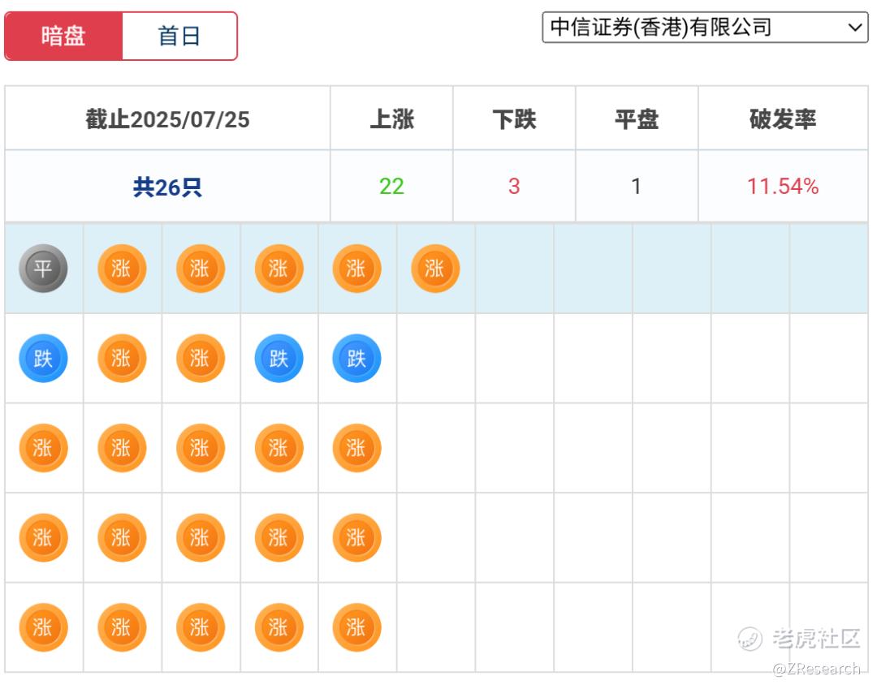Switch to the 暗盘 tab
This screenshot has width=877, height=689.
point(63,36)
